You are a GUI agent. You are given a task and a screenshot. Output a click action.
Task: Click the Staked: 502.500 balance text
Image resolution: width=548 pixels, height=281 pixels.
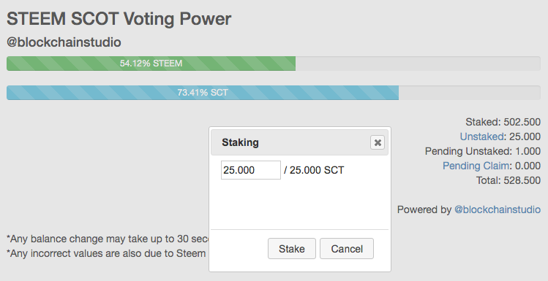tap(503, 122)
